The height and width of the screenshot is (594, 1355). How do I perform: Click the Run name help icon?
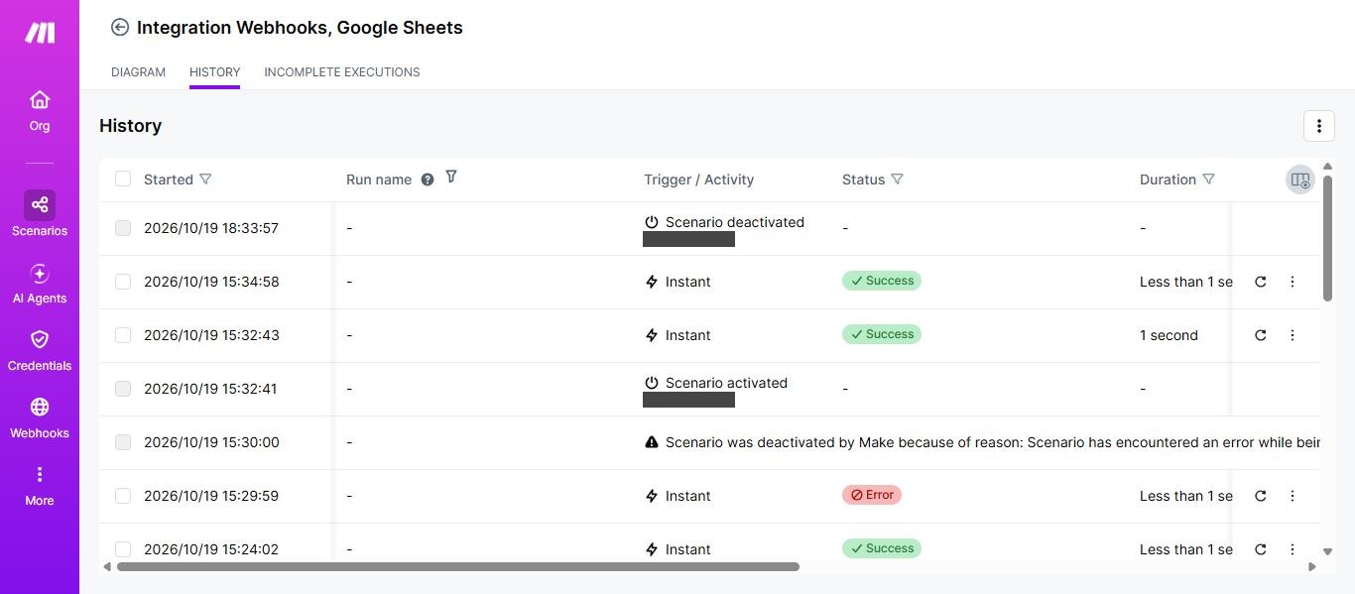coord(428,179)
